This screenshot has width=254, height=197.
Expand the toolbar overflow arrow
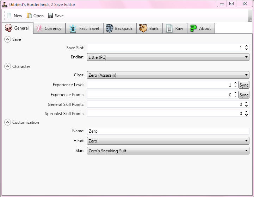[250, 20]
